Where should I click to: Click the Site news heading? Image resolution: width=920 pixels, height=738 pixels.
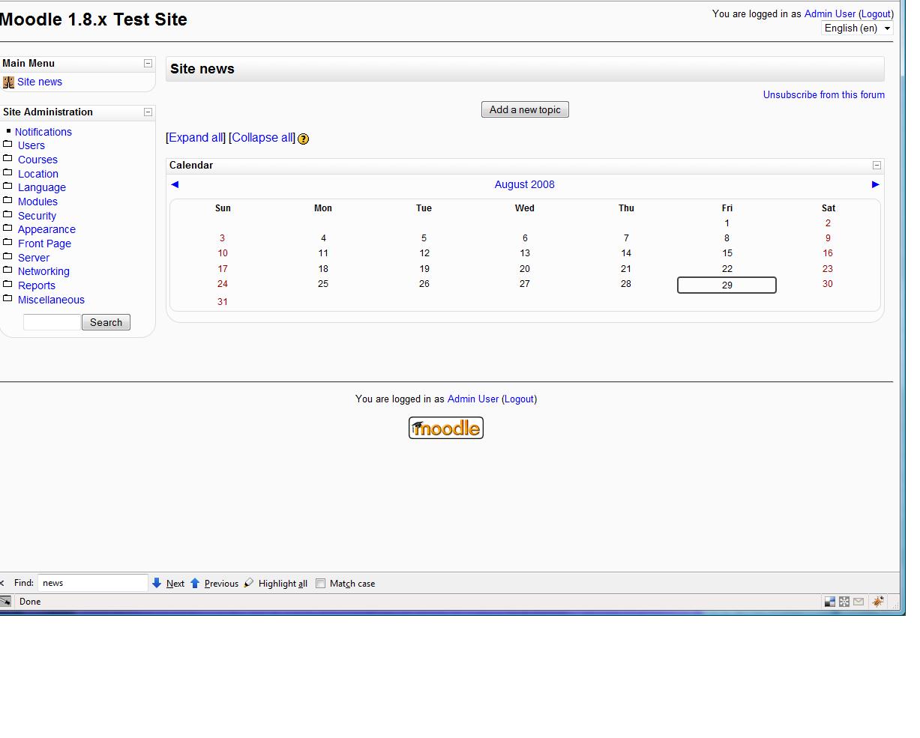(202, 69)
